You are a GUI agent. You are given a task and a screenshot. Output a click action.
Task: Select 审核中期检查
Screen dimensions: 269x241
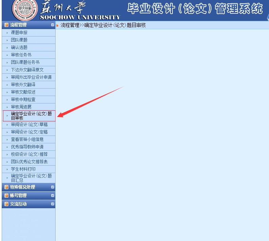coord(23,99)
